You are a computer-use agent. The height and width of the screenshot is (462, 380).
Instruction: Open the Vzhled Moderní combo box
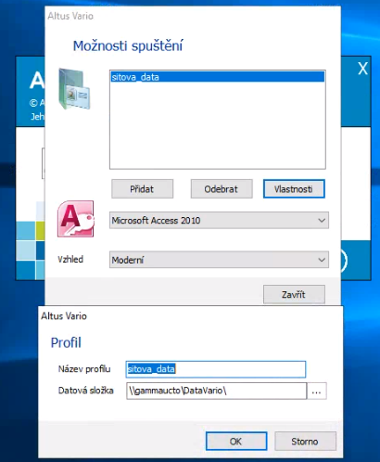(x=219, y=260)
